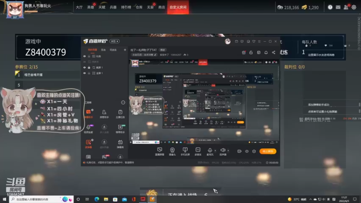Open the Windows Start menu
The image size is (361, 203).
point(4,199)
